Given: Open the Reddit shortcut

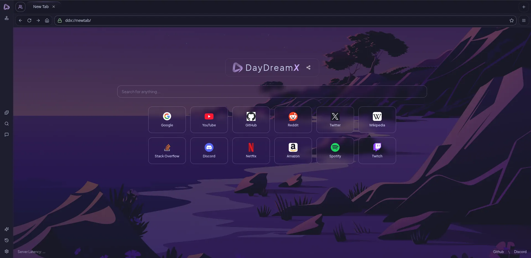Looking at the screenshot, I should 293,120.
